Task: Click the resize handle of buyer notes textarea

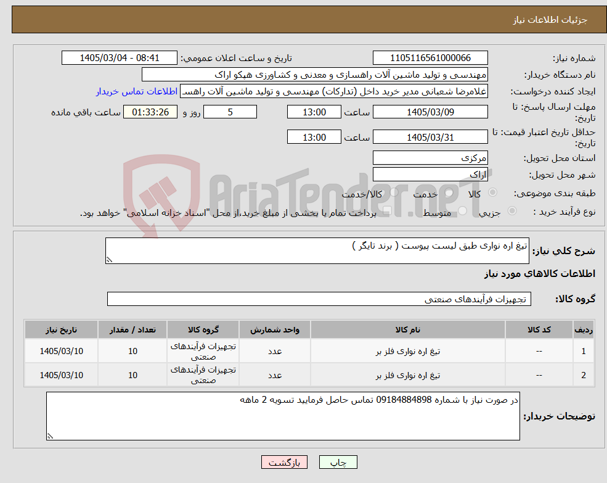Action: coord(50,436)
